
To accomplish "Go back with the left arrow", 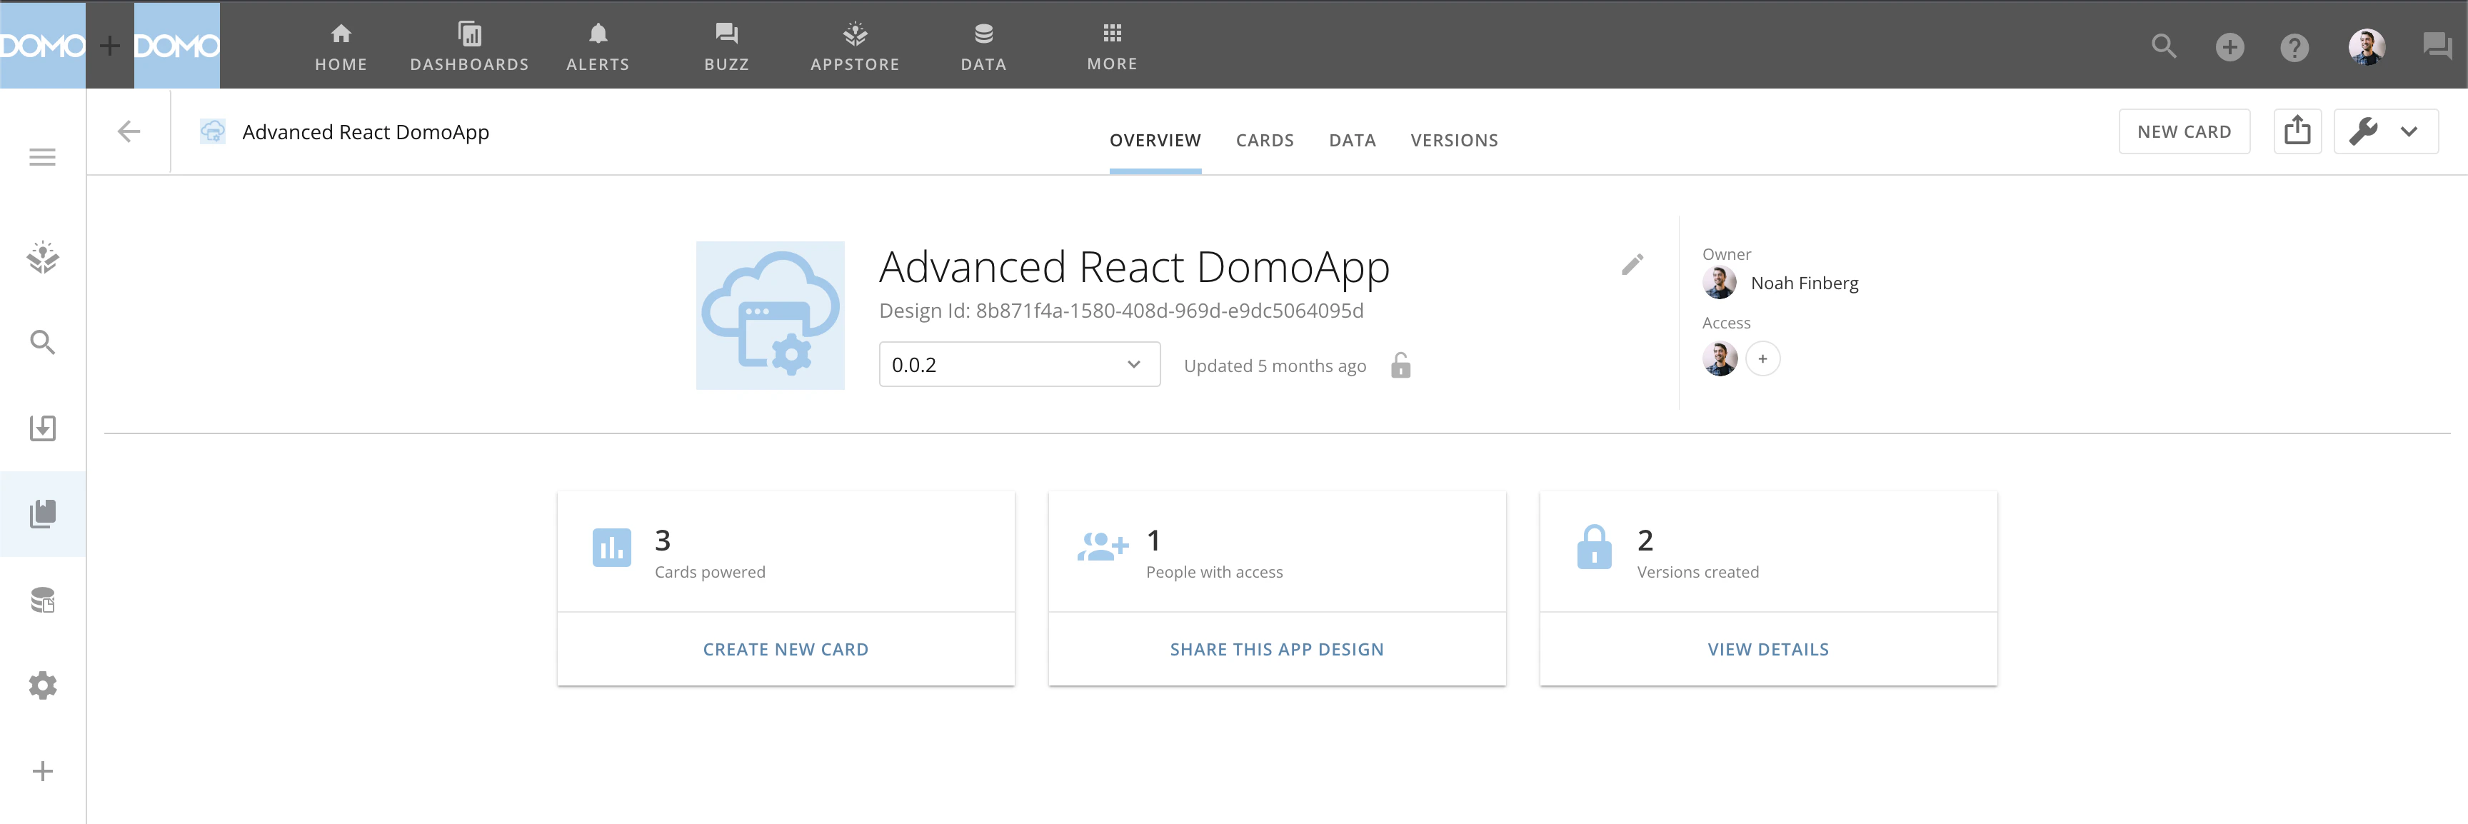I will tap(129, 131).
